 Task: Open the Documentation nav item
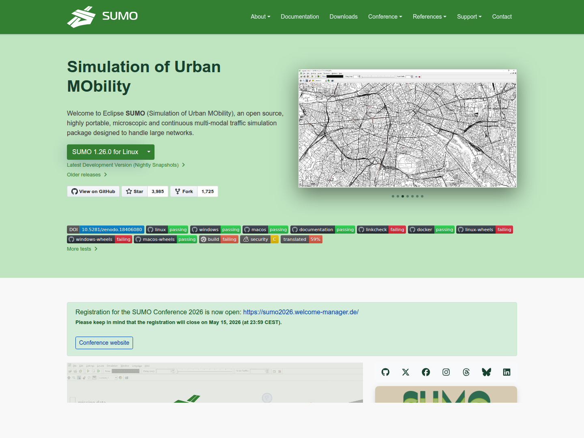coord(300,17)
